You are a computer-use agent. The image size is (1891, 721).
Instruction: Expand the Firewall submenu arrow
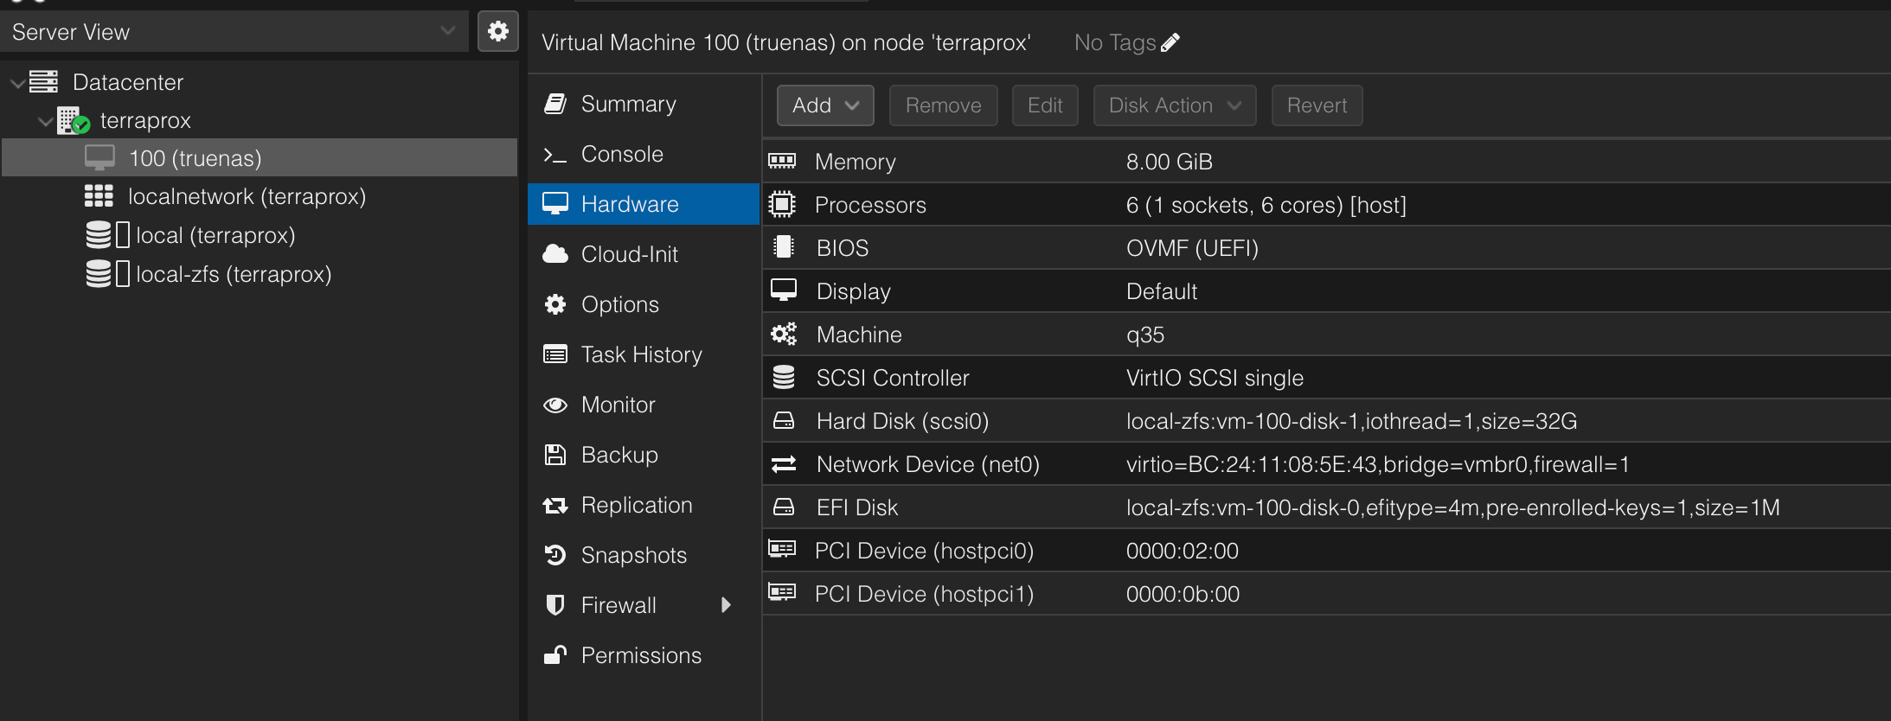coord(726,605)
